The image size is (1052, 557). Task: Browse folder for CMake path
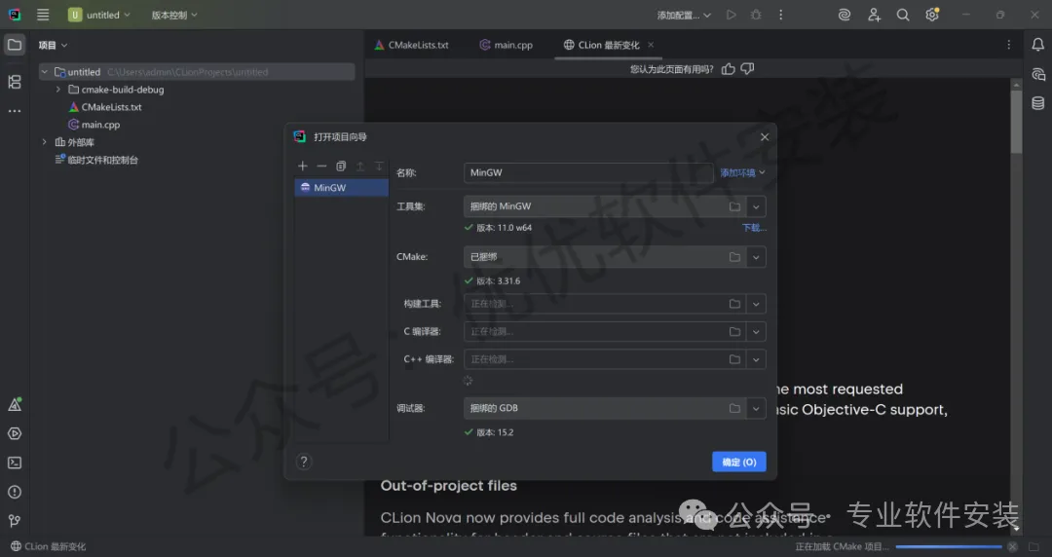[x=734, y=257]
